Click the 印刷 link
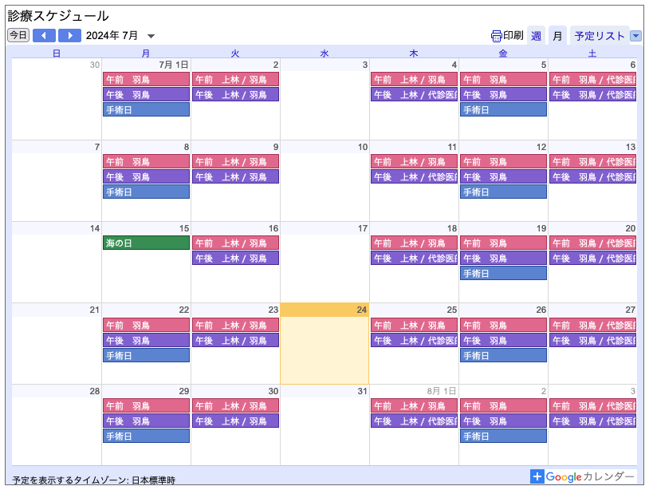Viewport: 649px width, 490px height. [x=513, y=36]
